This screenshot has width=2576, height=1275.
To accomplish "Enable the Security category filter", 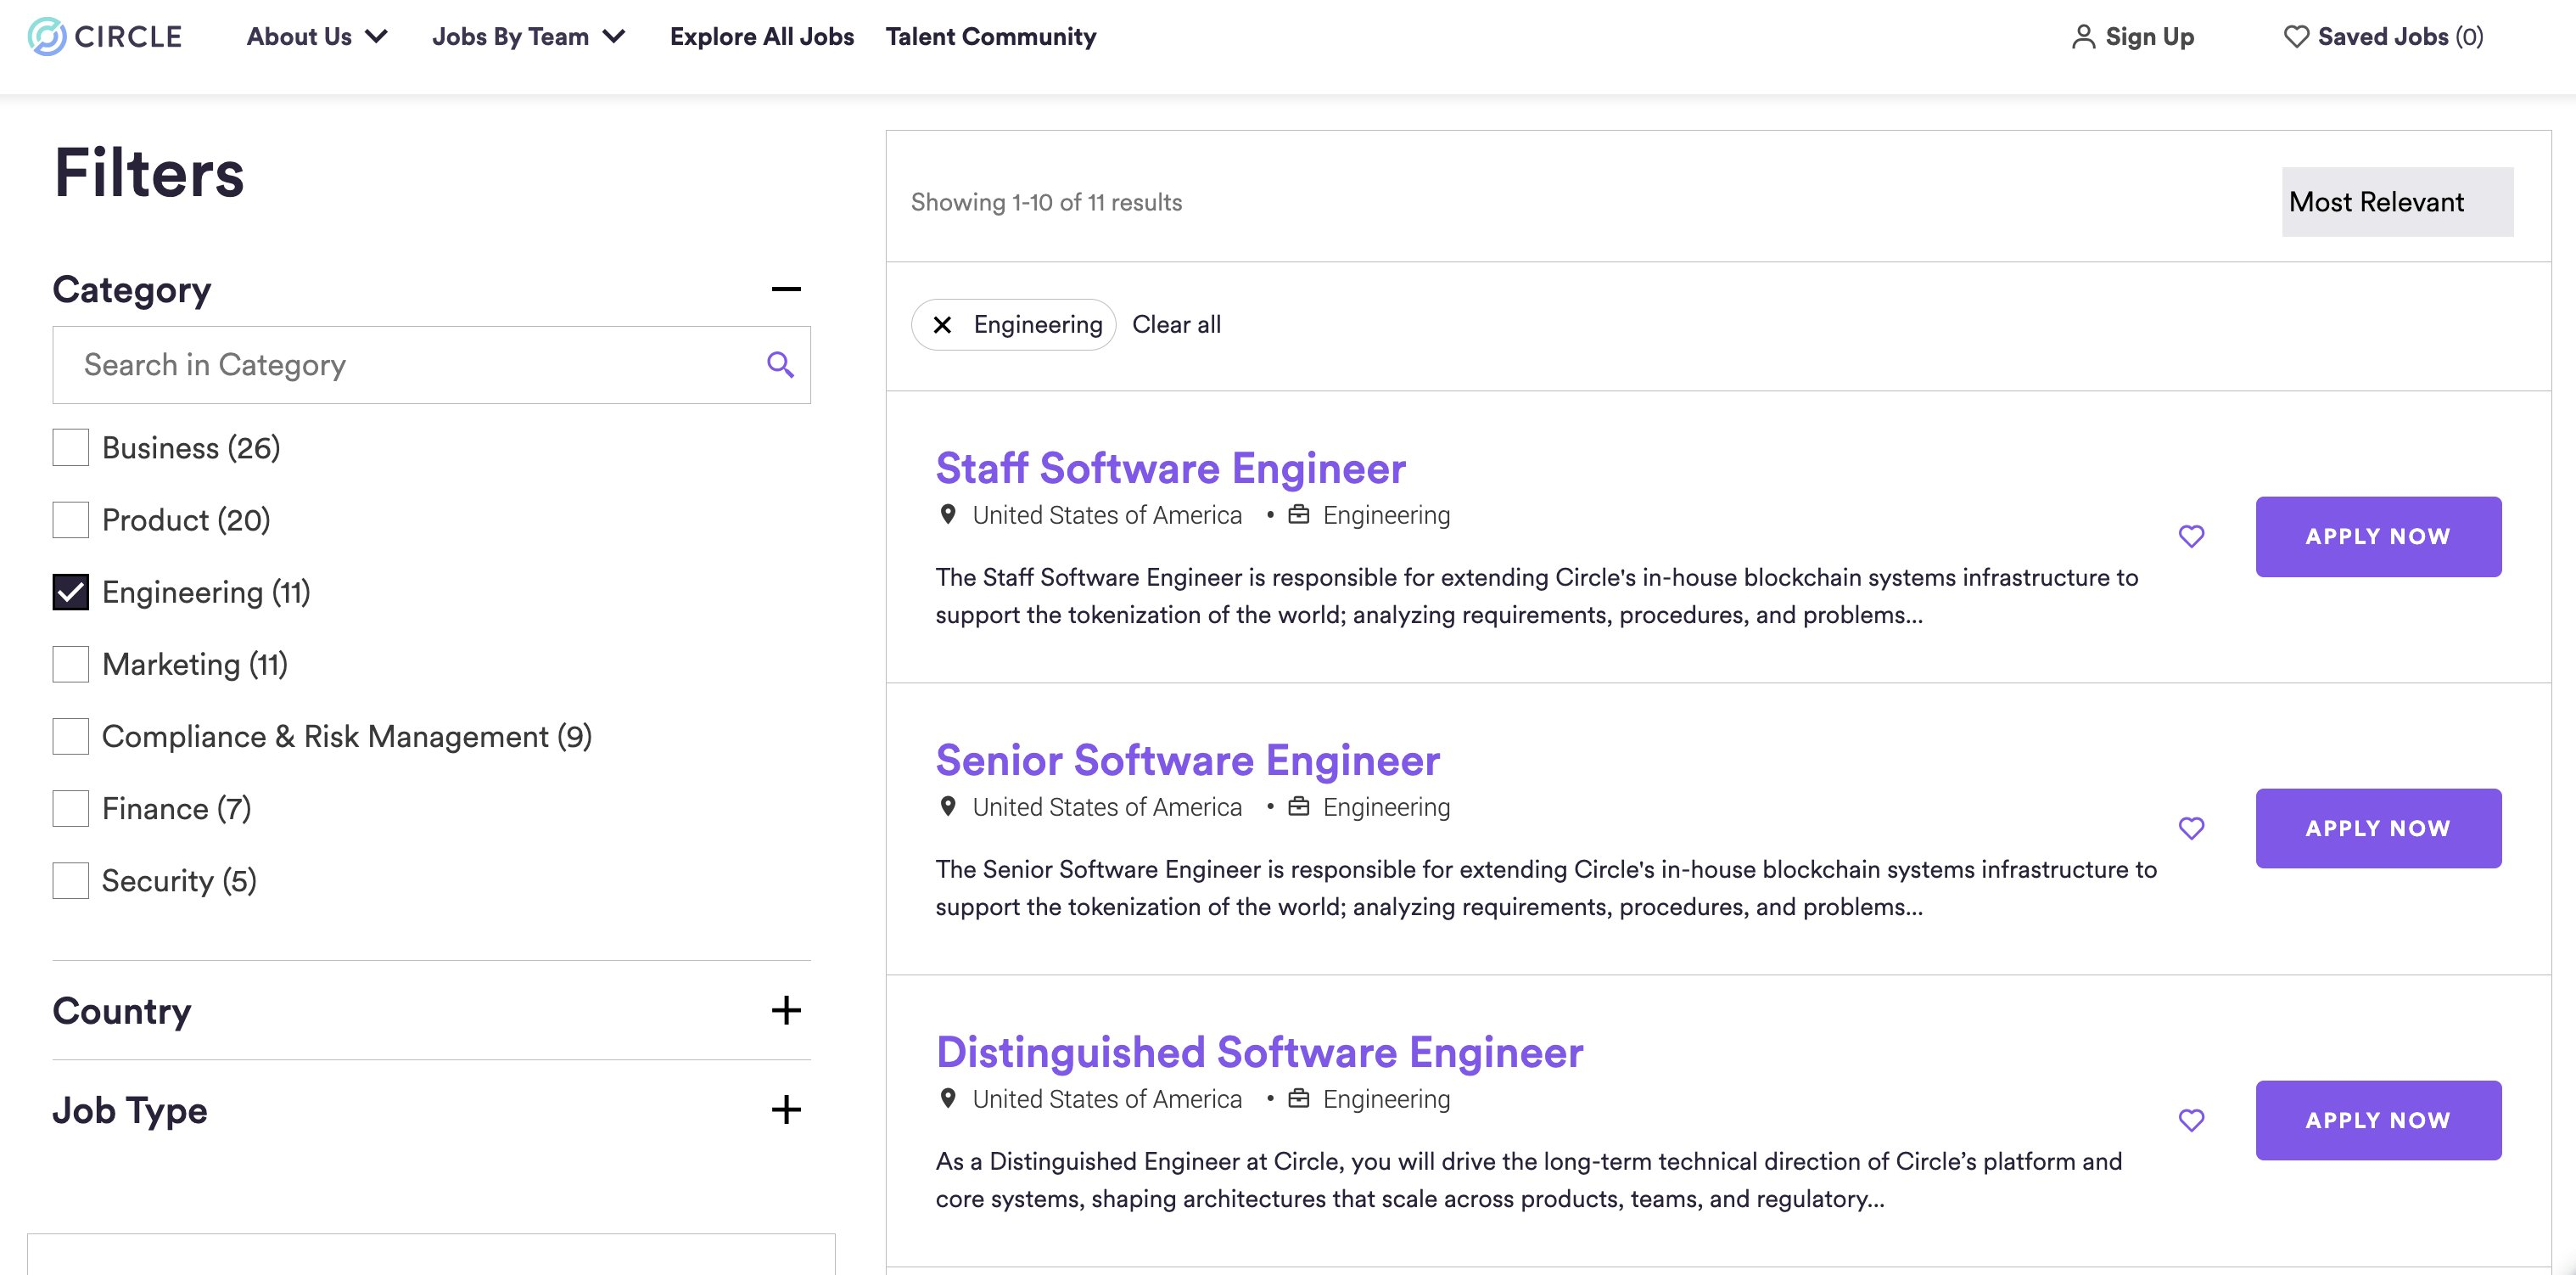I will pos(71,880).
